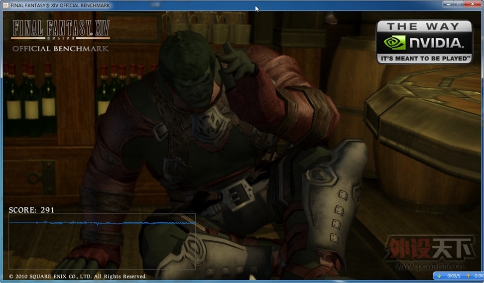Click the window title 'FINAL FANTASY XIV OFFICIAL BENCHMARK'
Viewport: 484px width, 283px height.
pos(60,5)
